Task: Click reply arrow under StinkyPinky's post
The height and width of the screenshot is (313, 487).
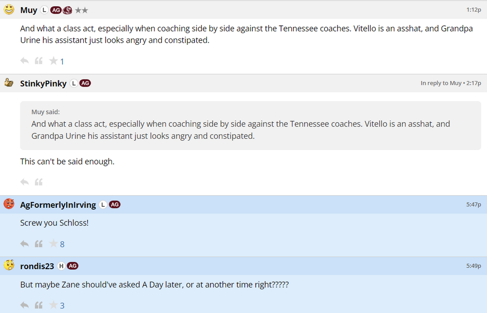Action: (24, 182)
